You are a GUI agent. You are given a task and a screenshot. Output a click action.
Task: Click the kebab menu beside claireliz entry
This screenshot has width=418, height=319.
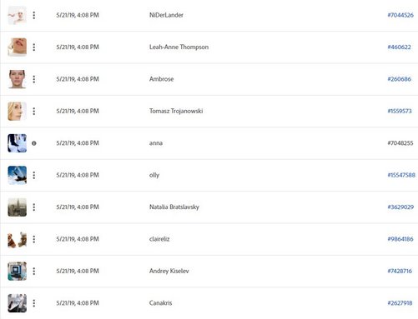click(34, 239)
